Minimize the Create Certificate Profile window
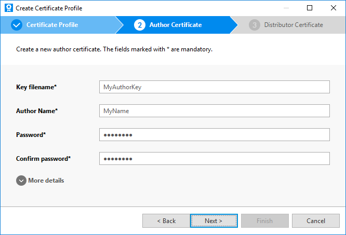346x235 pixels. coord(286,8)
